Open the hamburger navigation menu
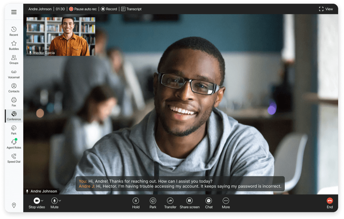 coord(14,12)
